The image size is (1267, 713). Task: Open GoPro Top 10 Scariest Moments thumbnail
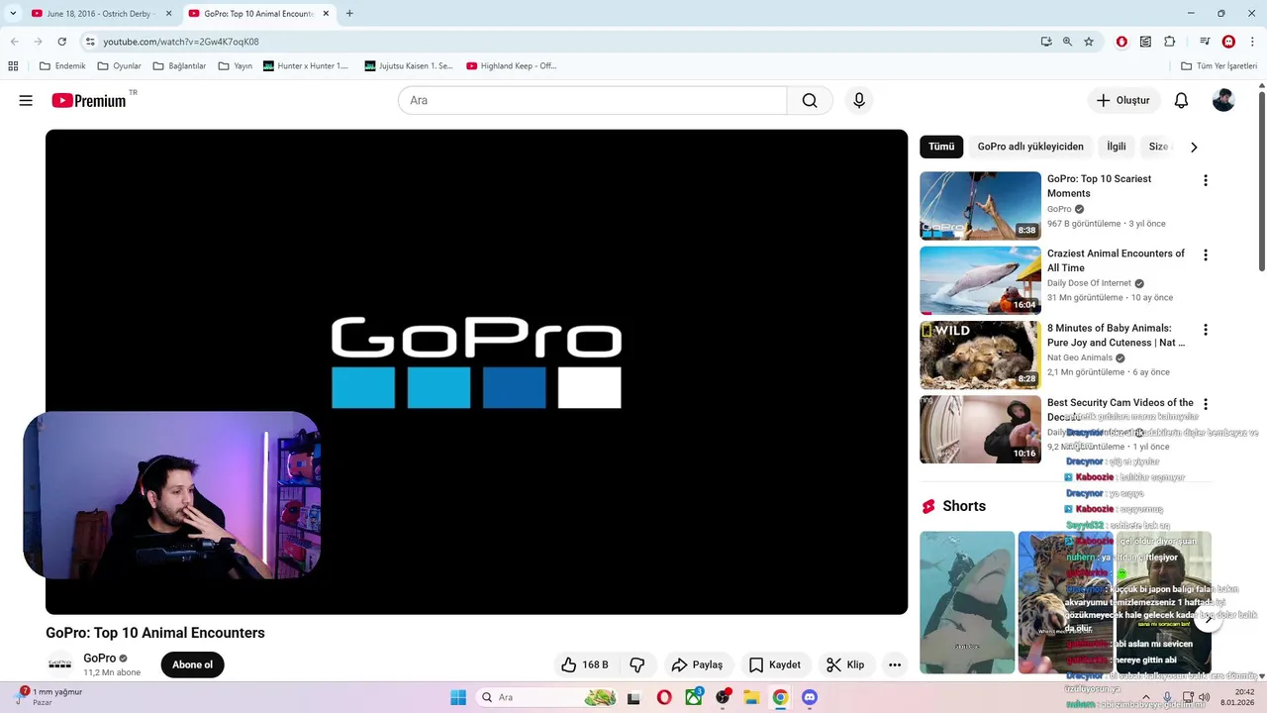980,206
